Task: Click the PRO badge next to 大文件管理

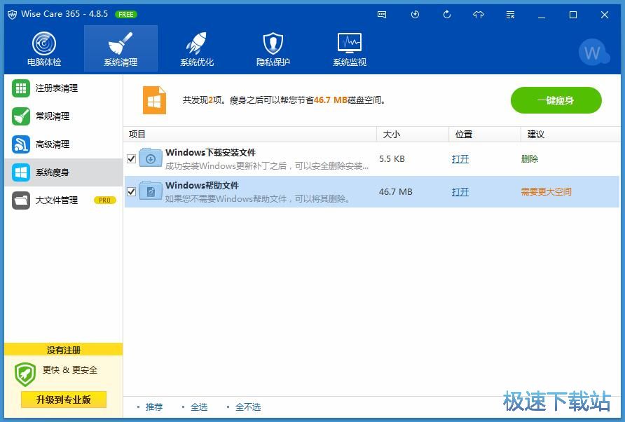Action: pos(105,200)
